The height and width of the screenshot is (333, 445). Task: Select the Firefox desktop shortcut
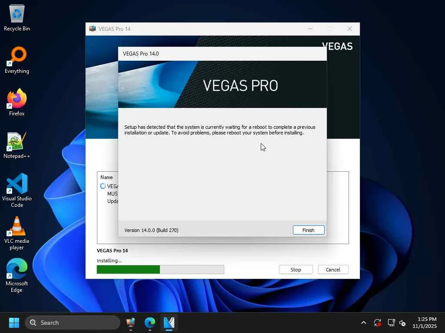[17, 102]
